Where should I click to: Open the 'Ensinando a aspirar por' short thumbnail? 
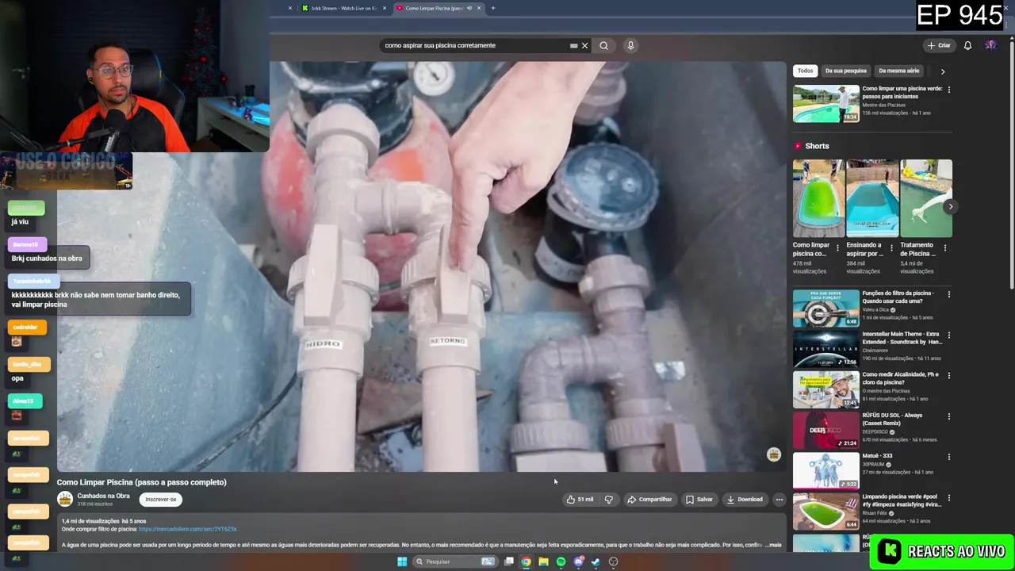pos(872,198)
